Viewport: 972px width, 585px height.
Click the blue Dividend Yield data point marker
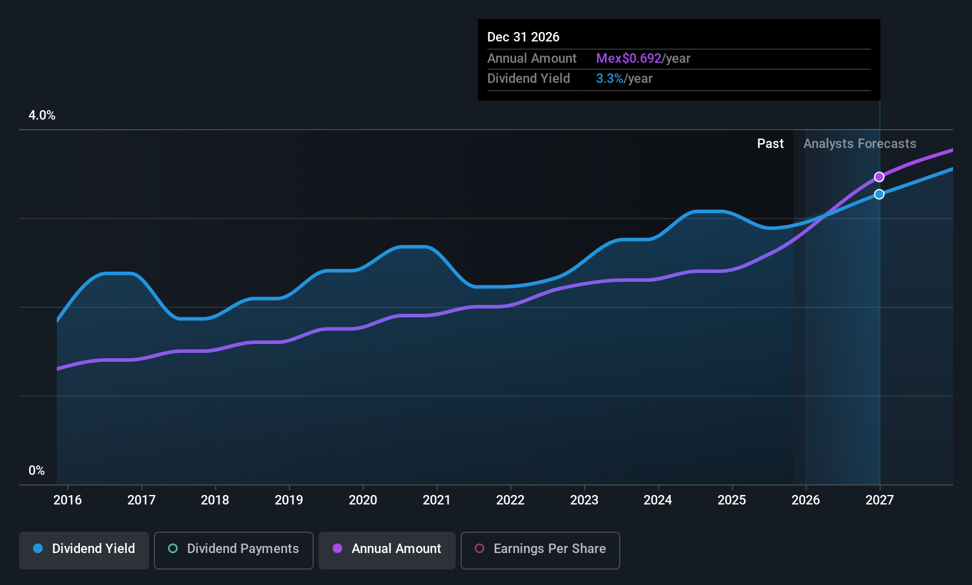pyautogui.click(x=879, y=194)
